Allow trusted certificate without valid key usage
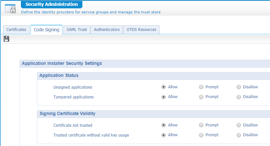Screen dimensions: 270x146 (x=163, y=135)
